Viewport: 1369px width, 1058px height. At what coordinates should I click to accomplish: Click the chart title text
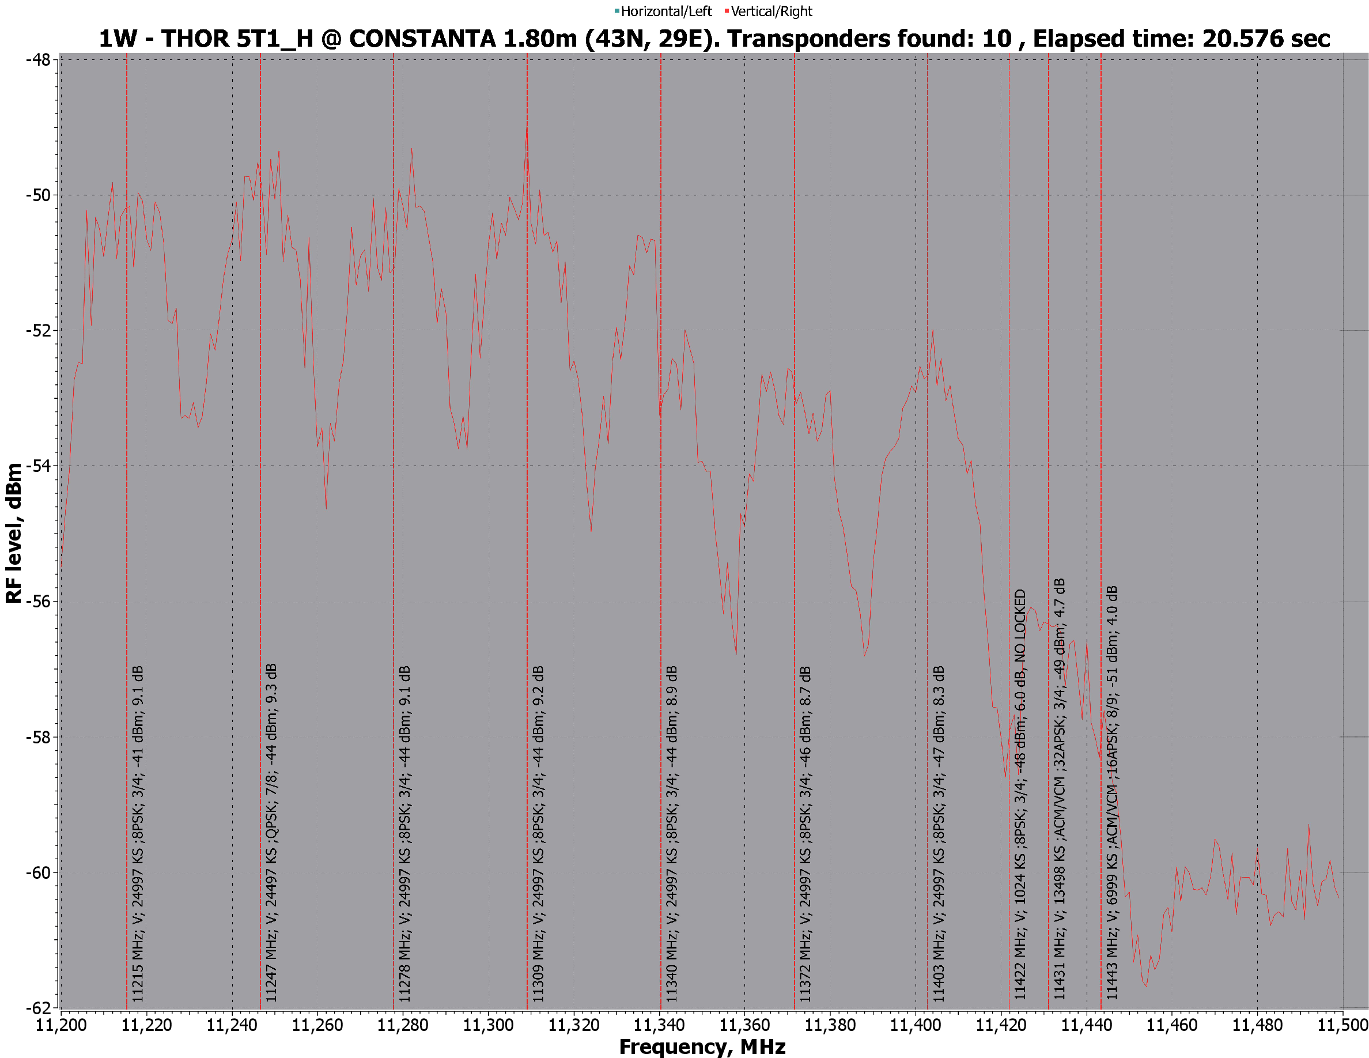(714, 39)
